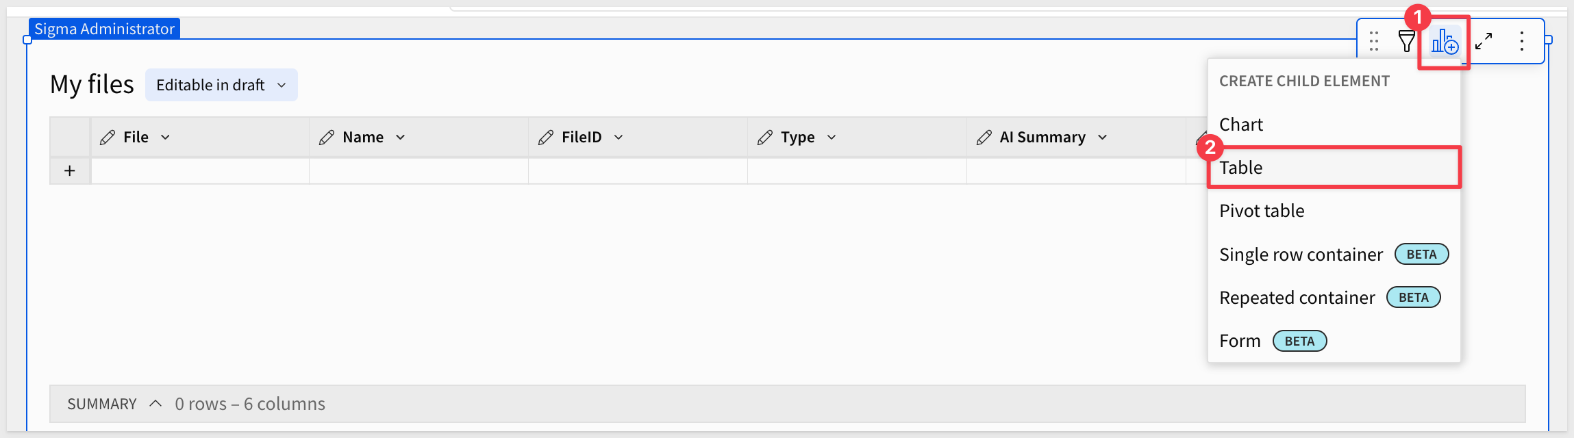The image size is (1574, 438).
Task: Click the Sigma Administrator label tag
Action: [x=104, y=29]
